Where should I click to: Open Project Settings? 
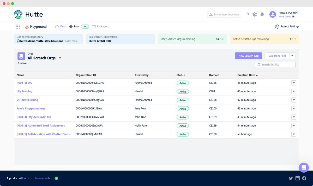(287, 26)
